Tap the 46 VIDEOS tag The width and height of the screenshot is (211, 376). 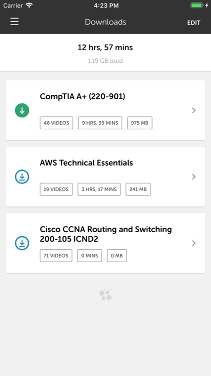point(56,123)
